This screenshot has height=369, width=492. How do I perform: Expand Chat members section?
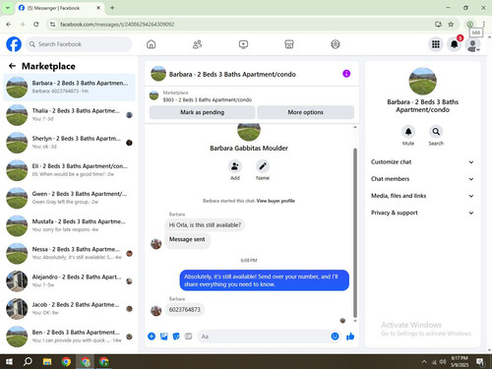tap(422, 179)
